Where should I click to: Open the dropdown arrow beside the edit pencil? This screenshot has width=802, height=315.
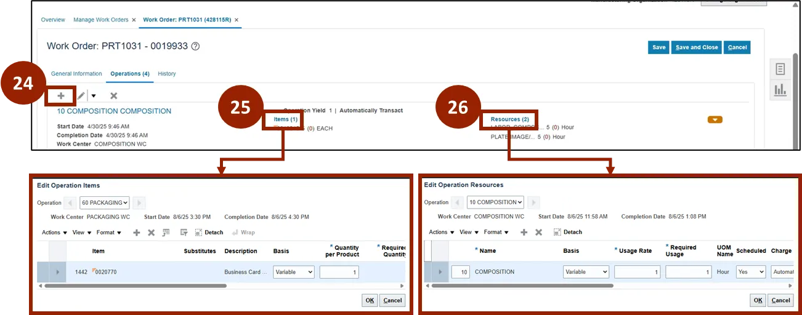pos(94,96)
